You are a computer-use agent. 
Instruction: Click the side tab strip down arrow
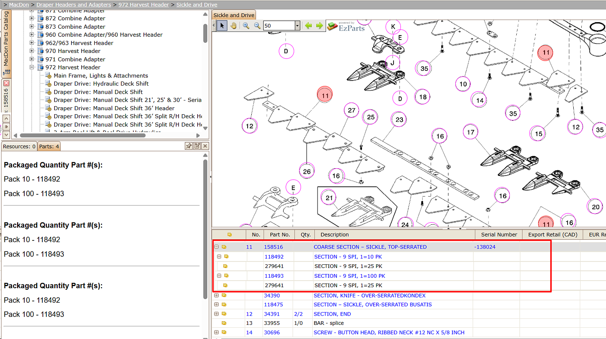click(6, 134)
